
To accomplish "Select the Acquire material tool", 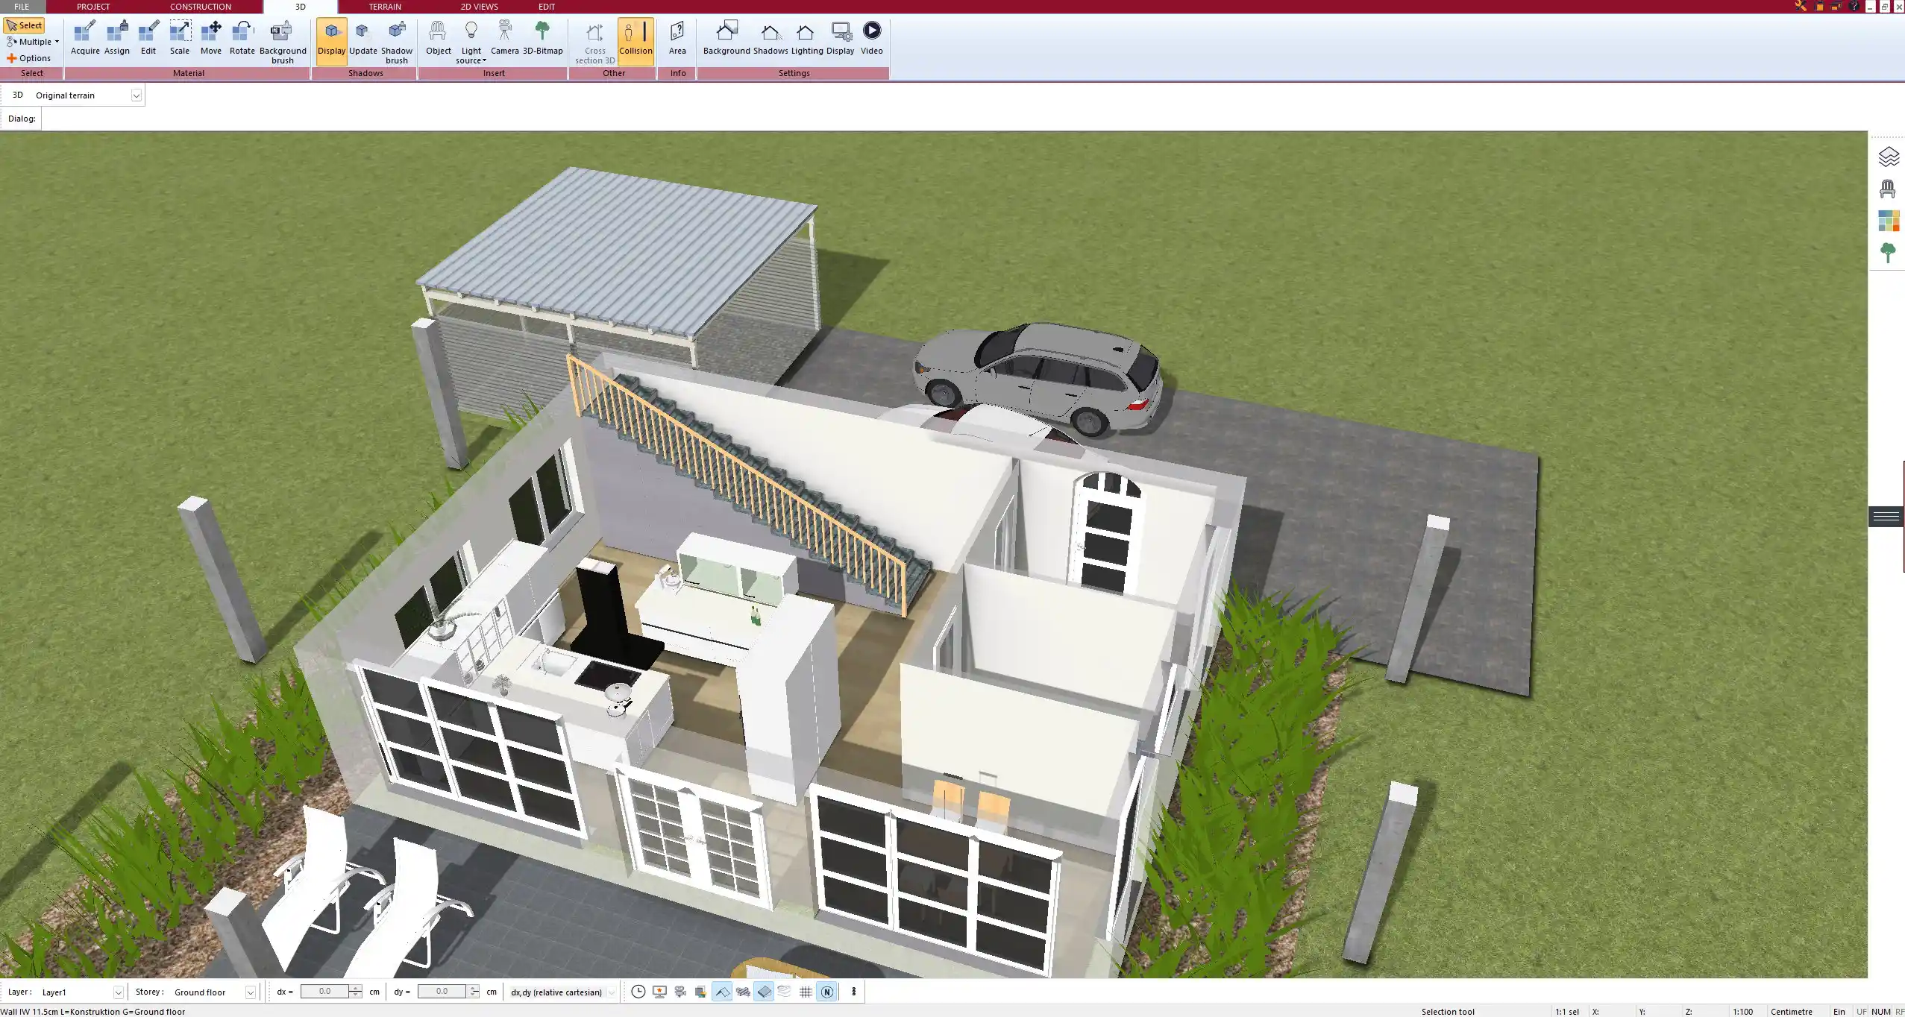I will click(85, 38).
